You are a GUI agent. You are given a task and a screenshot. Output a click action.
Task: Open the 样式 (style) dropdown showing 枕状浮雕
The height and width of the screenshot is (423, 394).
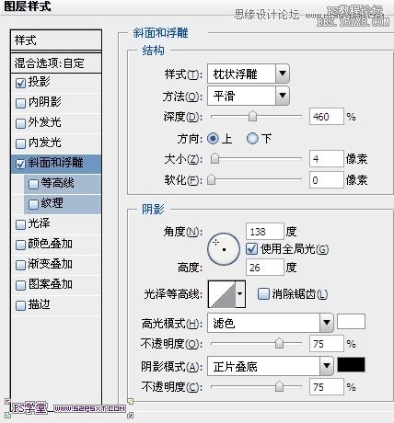point(248,74)
